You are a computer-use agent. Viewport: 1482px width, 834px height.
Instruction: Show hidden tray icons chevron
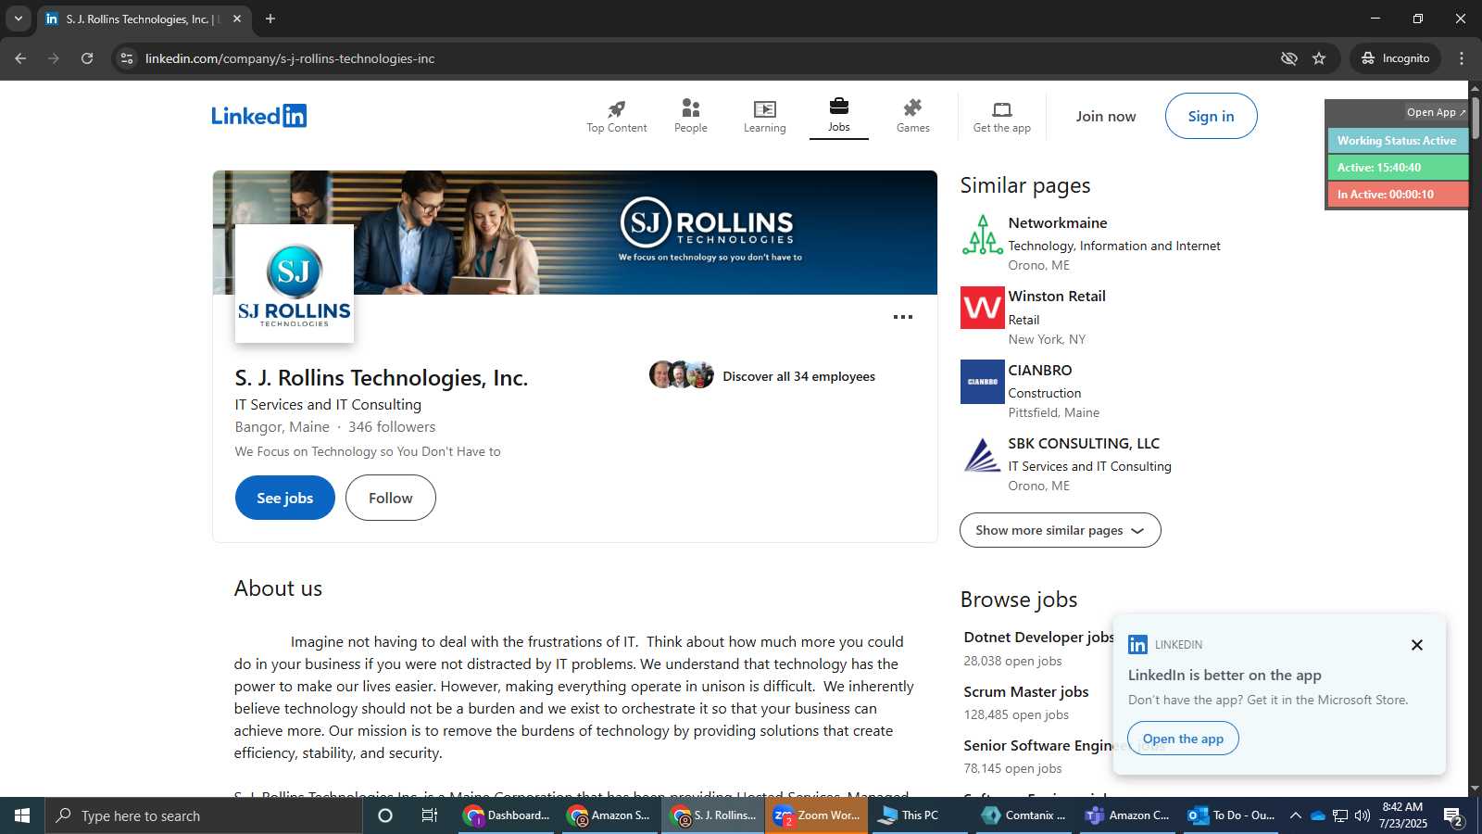click(x=1296, y=815)
